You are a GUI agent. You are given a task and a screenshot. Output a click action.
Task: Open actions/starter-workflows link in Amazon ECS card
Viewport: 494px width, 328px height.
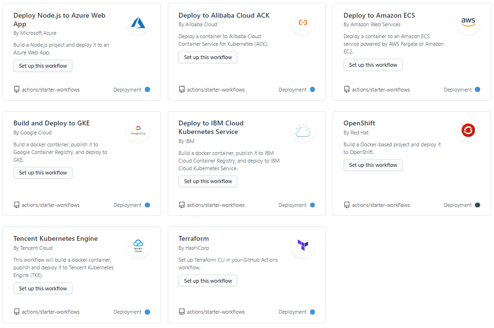point(381,90)
